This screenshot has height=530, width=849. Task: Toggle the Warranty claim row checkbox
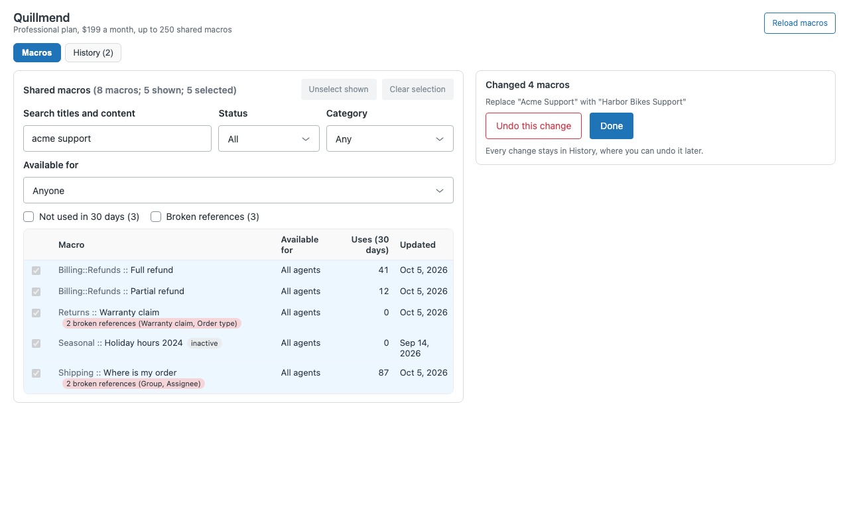click(x=36, y=313)
